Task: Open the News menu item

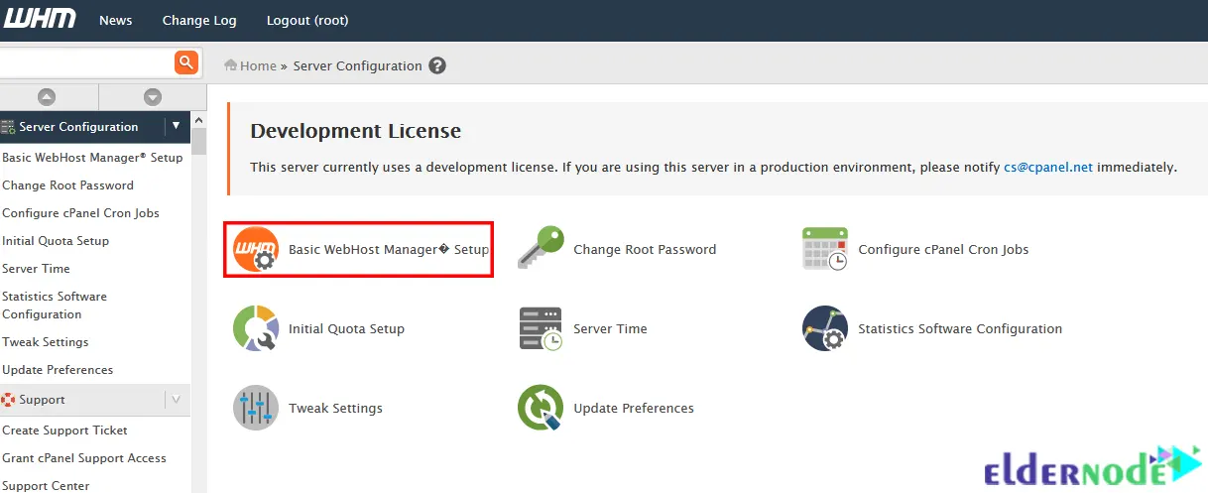Action: [115, 20]
